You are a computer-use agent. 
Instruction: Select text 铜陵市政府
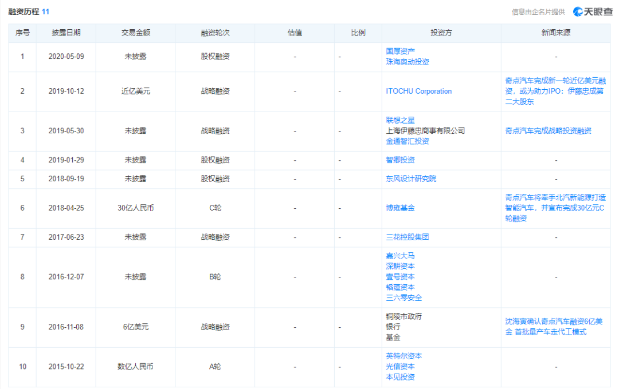point(404,316)
